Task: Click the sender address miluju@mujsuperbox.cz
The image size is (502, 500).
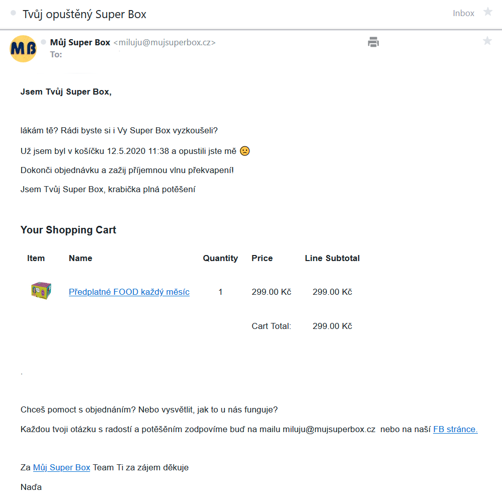Action: tap(164, 43)
